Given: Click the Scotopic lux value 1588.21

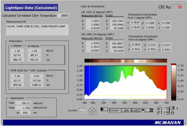Looking at the screenshot, I should click(x=36, y=85).
